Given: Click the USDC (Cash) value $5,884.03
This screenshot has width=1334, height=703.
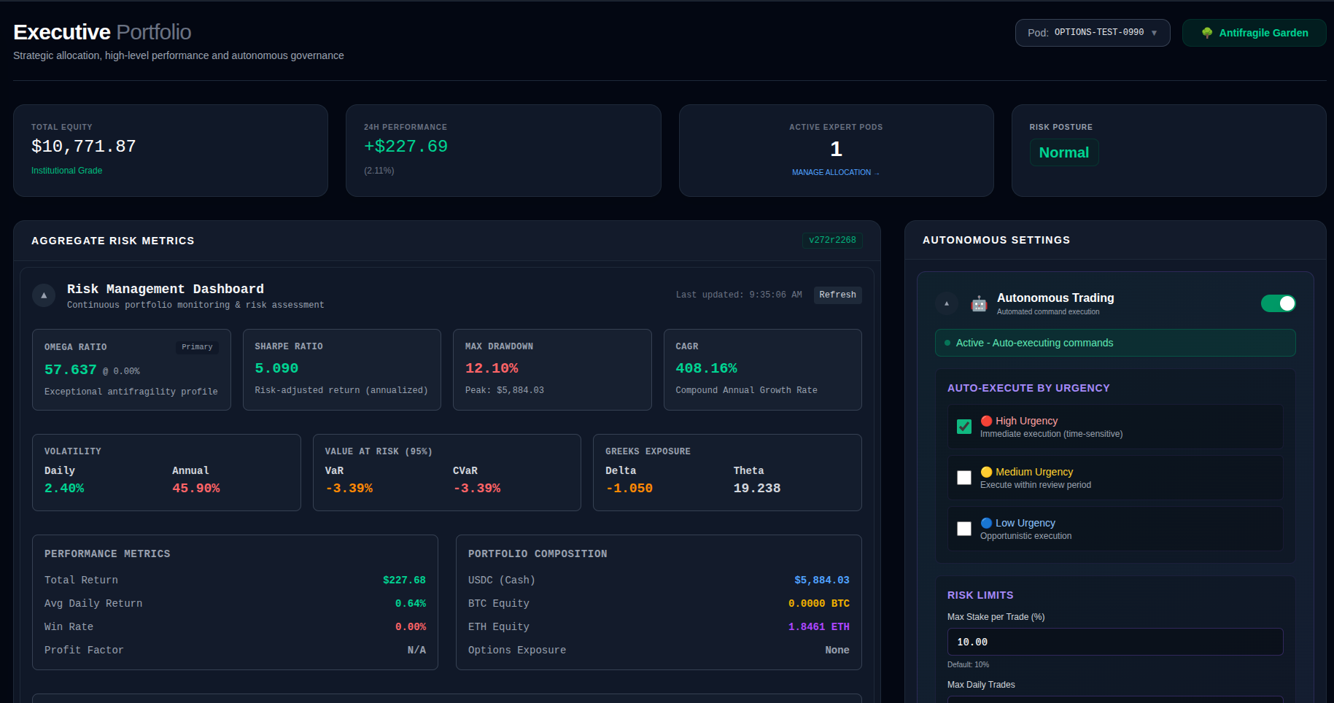Looking at the screenshot, I should click(x=822, y=580).
